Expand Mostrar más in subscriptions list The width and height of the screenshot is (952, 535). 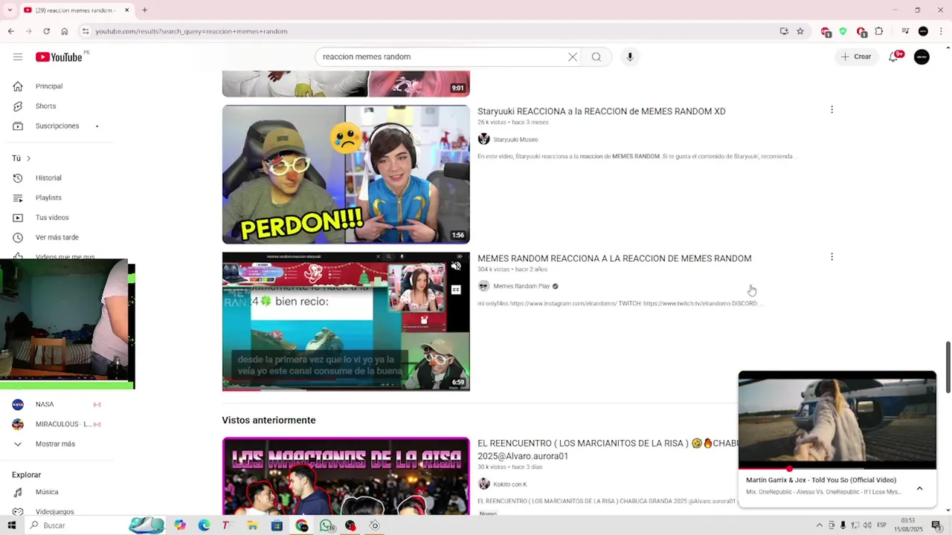pyautogui.click(x=55, y=444)
